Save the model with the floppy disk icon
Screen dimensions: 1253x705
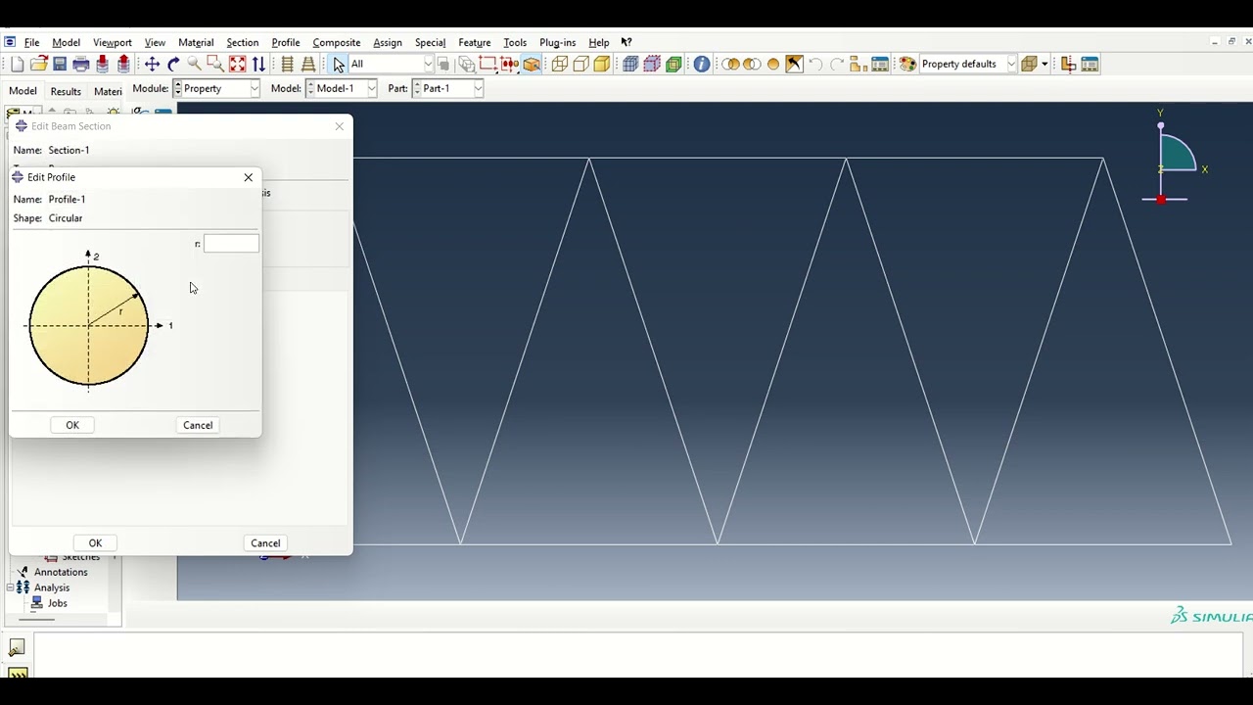click(x=60, y=65)
